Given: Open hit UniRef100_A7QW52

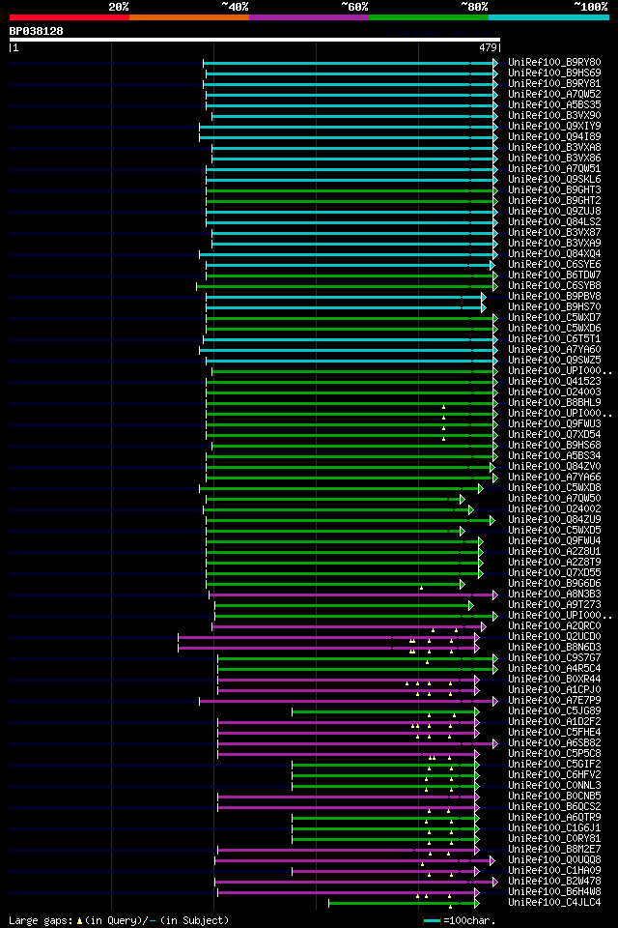Looking at the screenshot, I should point(554,94).
